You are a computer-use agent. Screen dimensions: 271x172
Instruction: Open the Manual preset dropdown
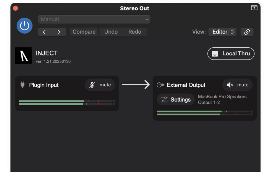tap(94, 19)
